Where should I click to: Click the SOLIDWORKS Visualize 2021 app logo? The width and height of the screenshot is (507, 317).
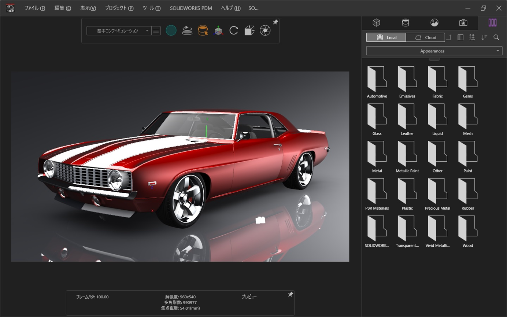pos(10,8)
